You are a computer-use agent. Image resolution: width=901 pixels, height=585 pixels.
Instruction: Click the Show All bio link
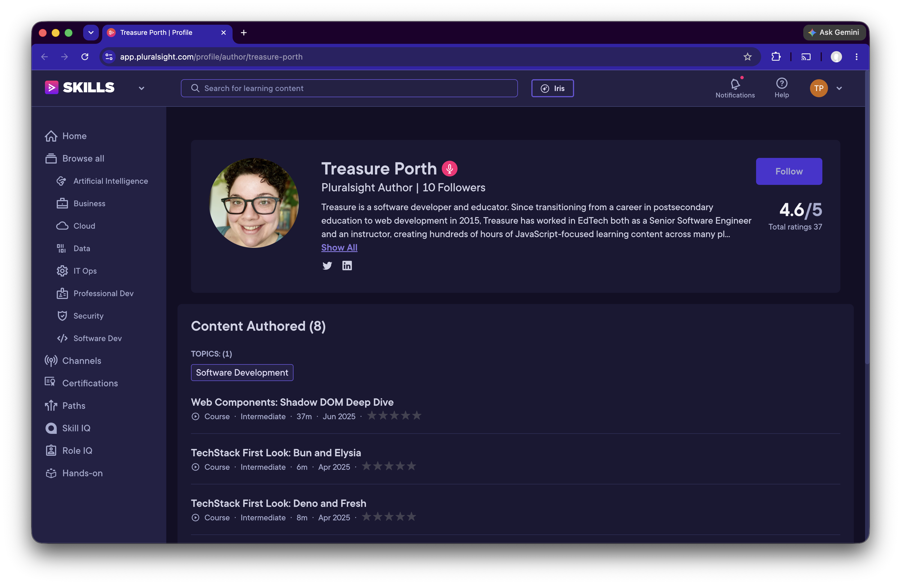point(339,247)
